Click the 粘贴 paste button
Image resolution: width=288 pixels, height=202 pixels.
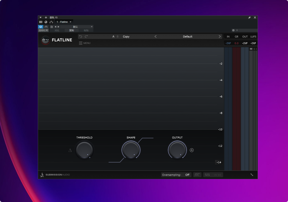(x=86, y=30)
